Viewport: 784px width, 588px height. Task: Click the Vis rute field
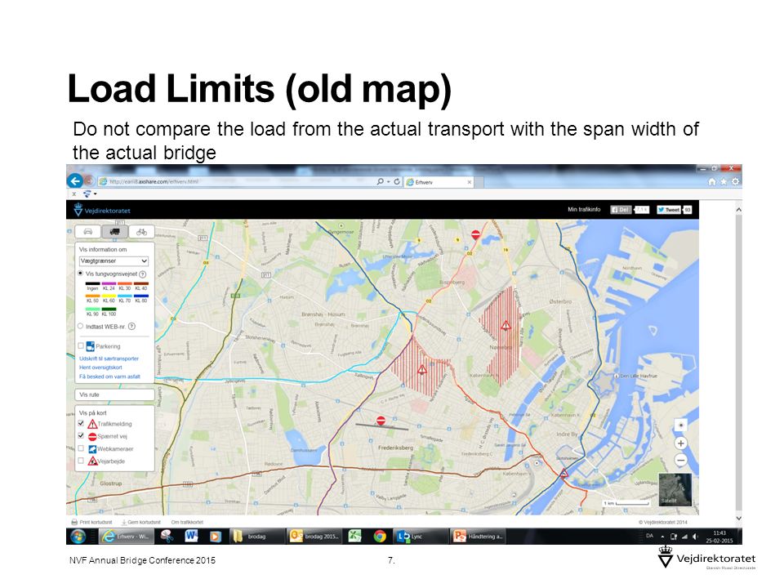coord(114,394)
